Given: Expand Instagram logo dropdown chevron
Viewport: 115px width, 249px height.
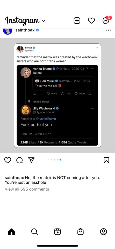Looking at the screenshot, I should [43, 21].
